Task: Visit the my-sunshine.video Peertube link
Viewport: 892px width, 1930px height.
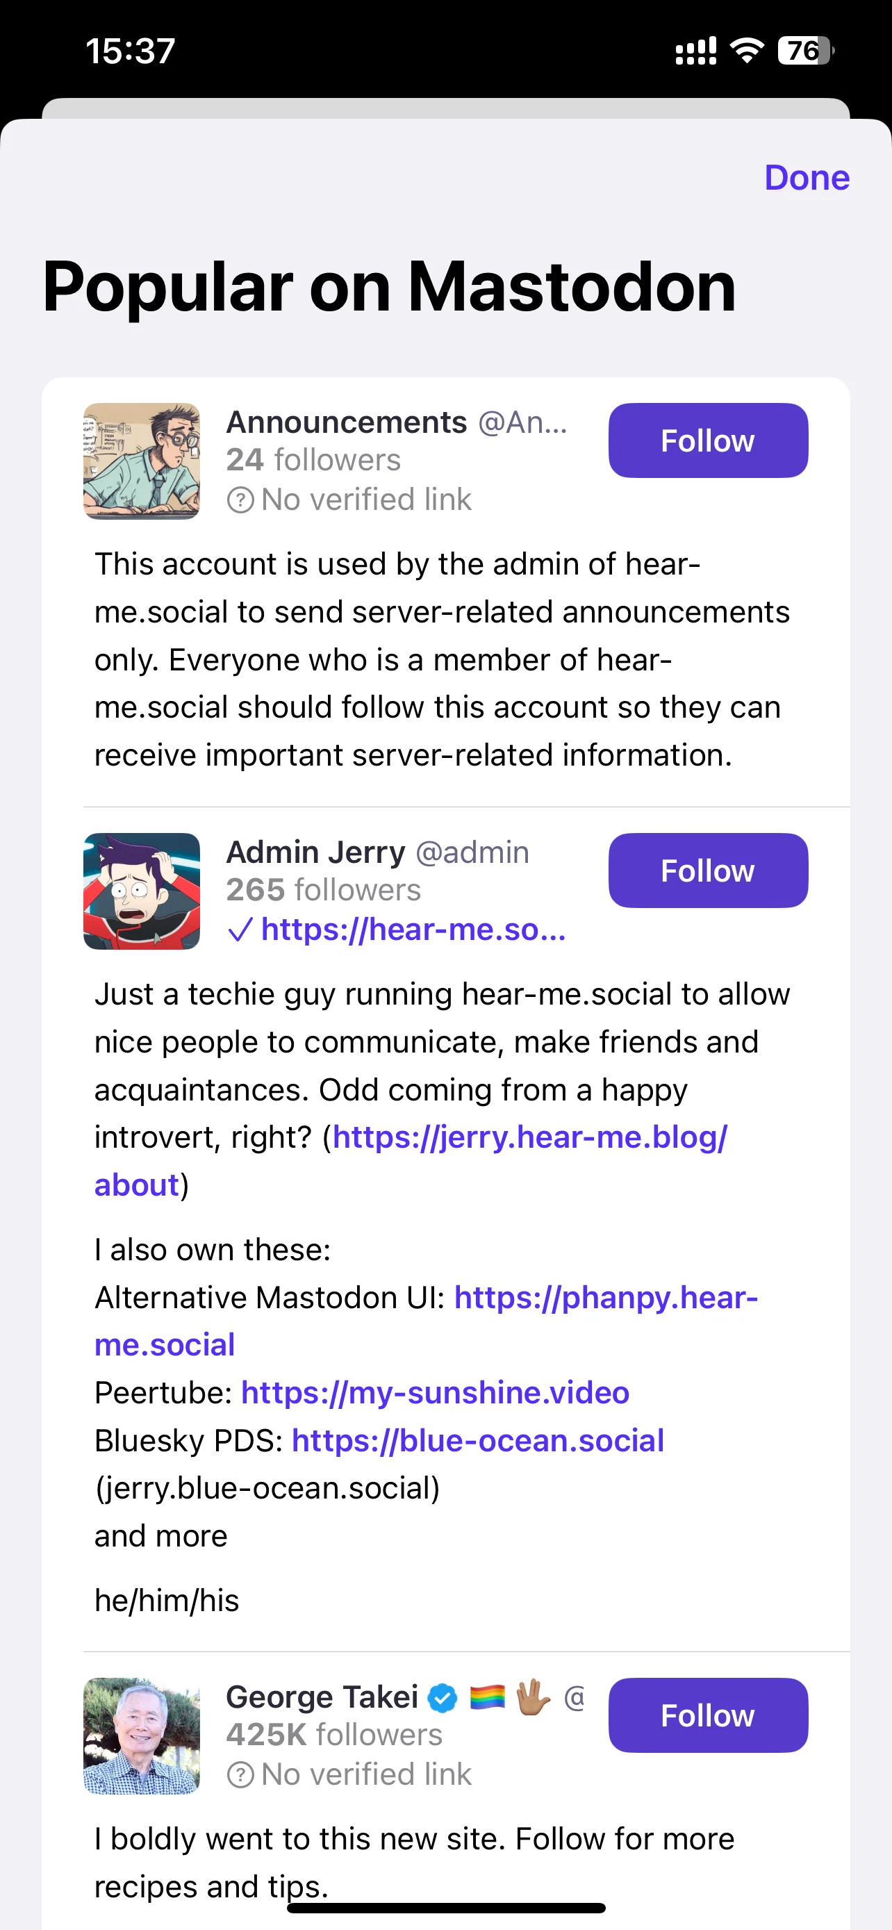Action: click(x=434, y=1393)
